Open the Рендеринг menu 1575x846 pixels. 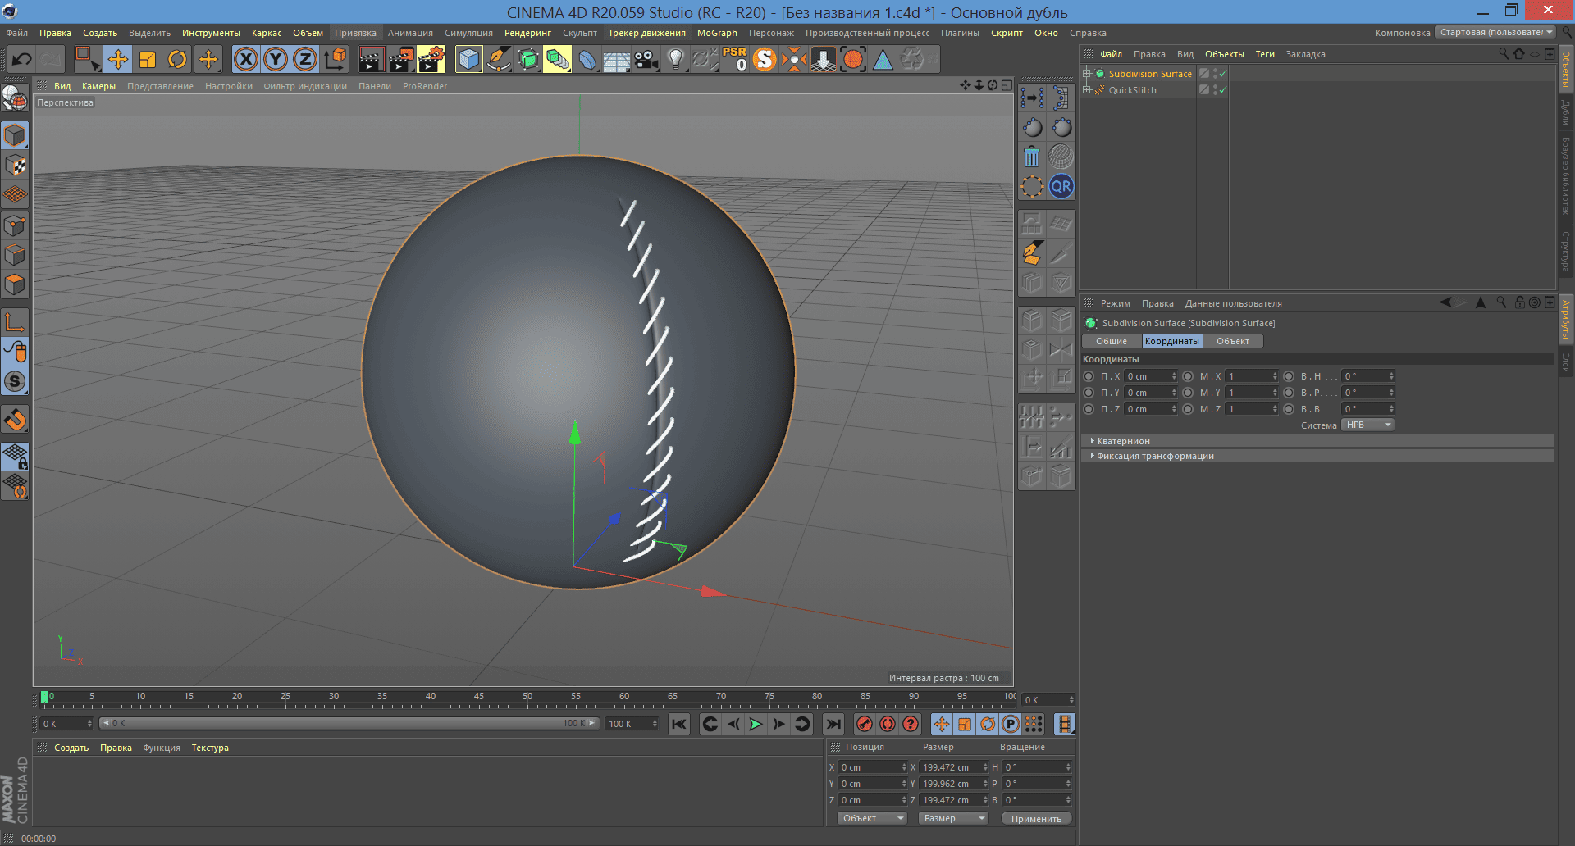(x=527, y=33)
